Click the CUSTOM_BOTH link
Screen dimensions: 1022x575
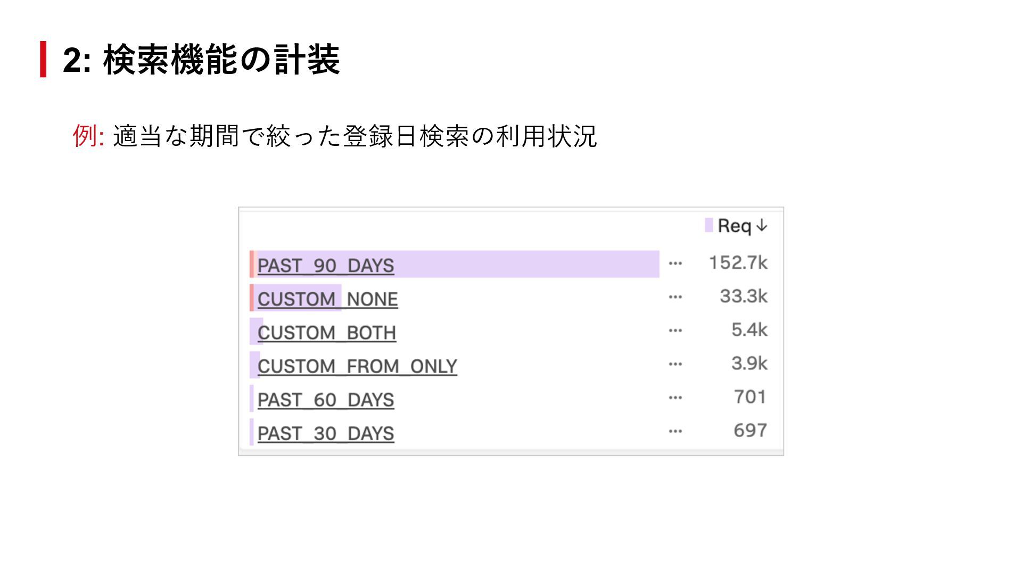click(326, 332)
